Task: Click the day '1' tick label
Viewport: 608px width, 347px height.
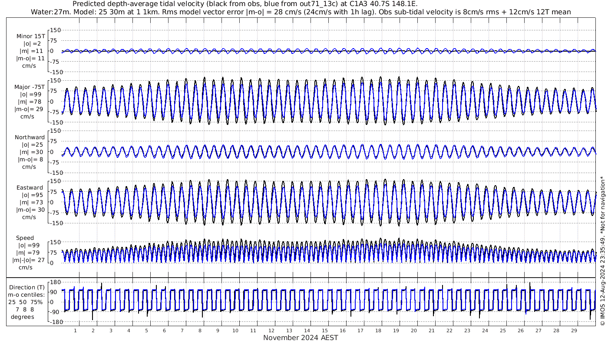Action: click(76, 331)
